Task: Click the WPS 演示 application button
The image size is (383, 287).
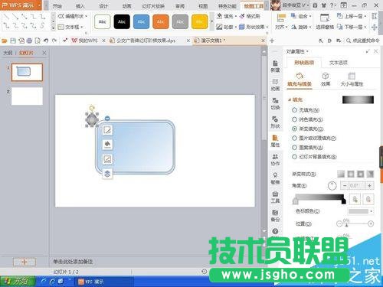Action: 21,5
